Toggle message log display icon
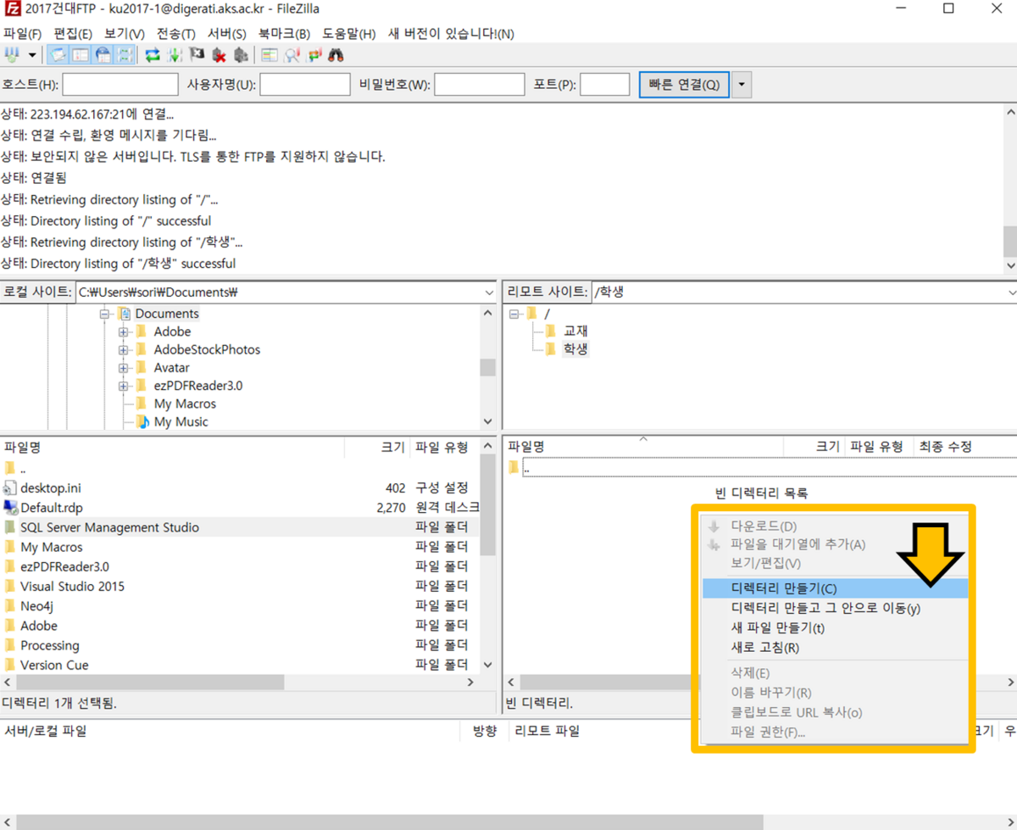 click(58, 55)
